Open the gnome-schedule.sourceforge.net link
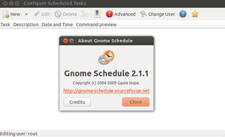The width and height of the screenshot is (225, 137). point(107,91)
